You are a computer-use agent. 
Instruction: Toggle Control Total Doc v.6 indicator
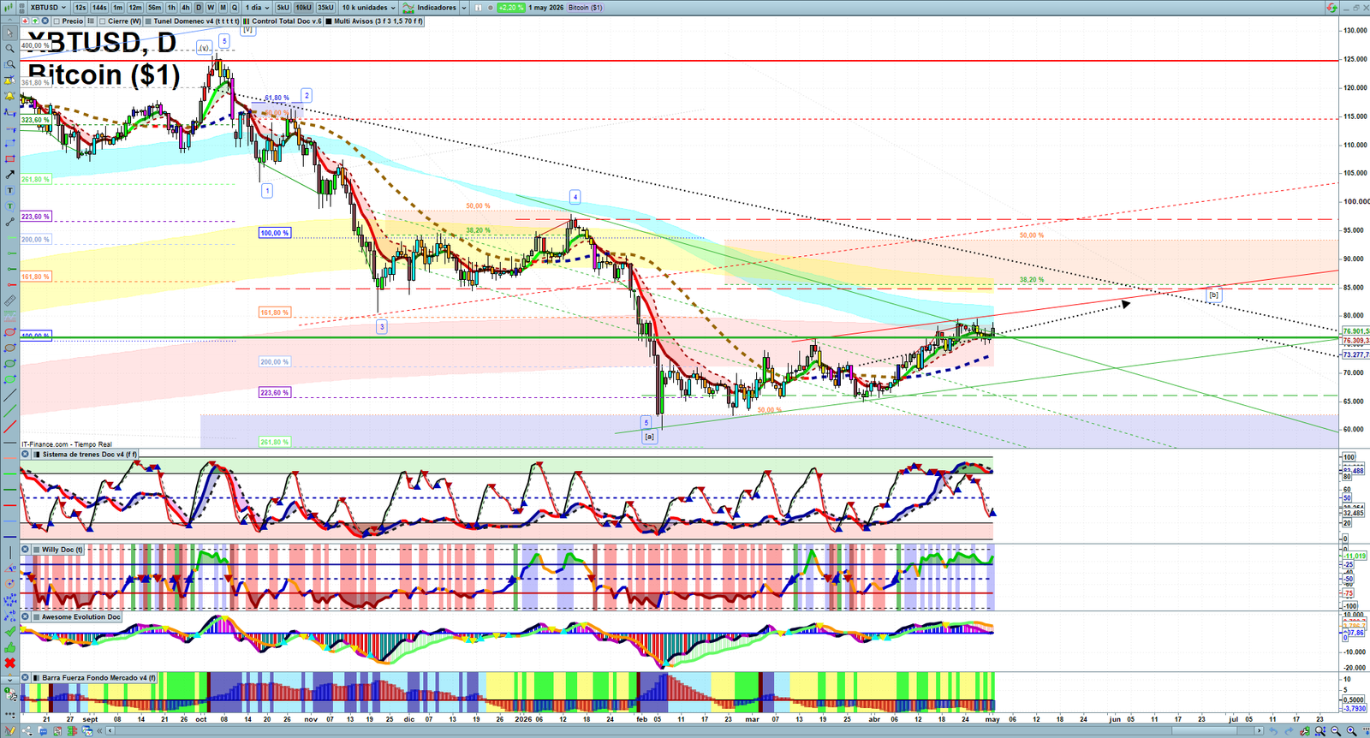[246, 21]
